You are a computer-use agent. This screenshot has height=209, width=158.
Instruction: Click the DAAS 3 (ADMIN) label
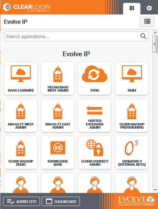coord(21,91)
